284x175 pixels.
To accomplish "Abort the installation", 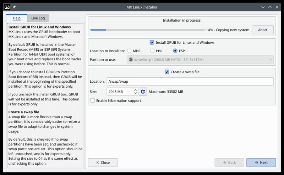I will [x=263, y=30].
